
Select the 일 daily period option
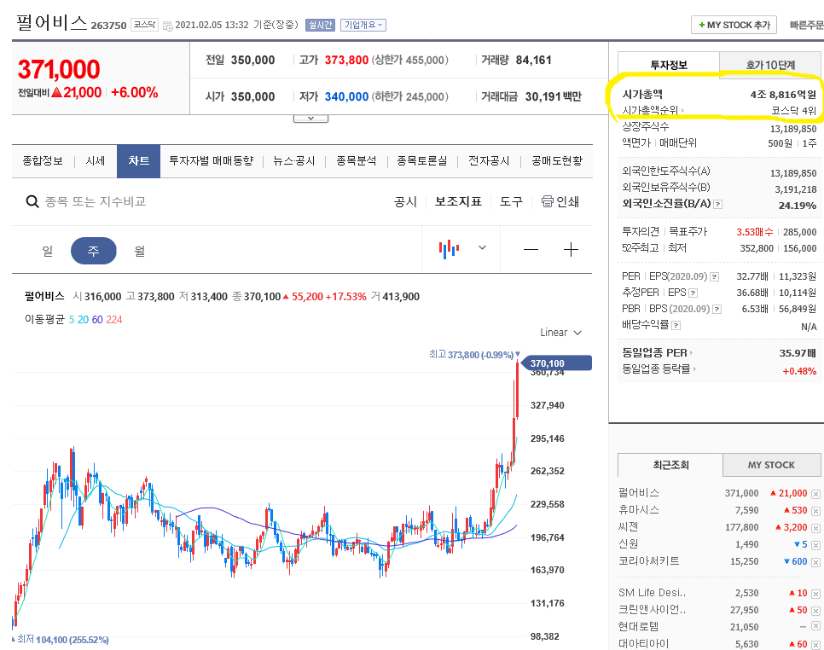pyautogui.click(x=47, y=251)
